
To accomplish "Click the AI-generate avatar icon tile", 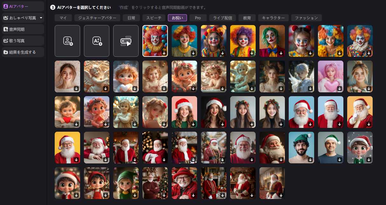I will 97,41.
